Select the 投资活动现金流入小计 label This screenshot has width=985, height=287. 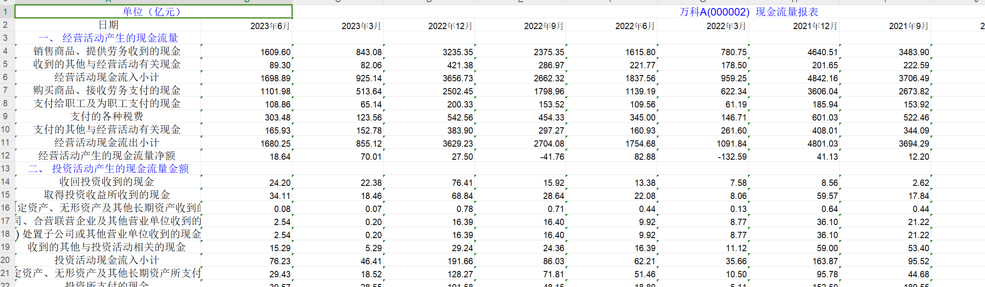pyautogui.click(x=107, y=260)
